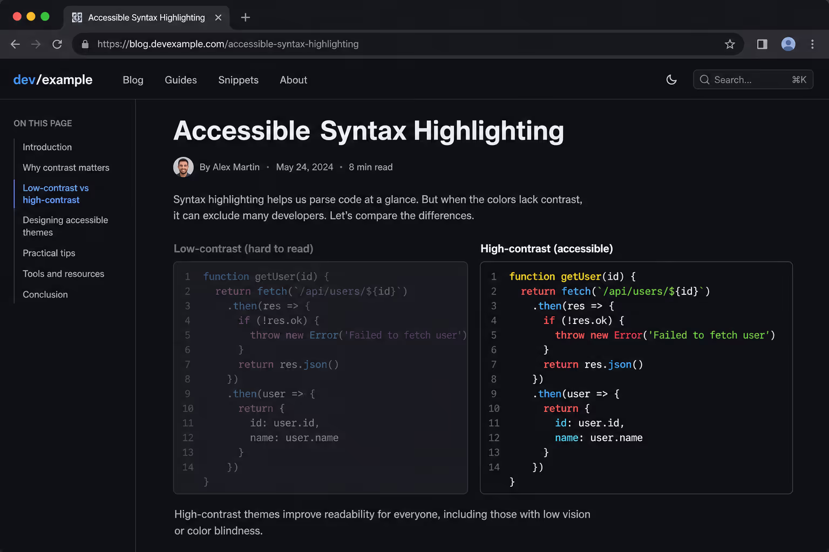Open the About nav item
Viewport: 829px width, 552px height.
(294, 80)
